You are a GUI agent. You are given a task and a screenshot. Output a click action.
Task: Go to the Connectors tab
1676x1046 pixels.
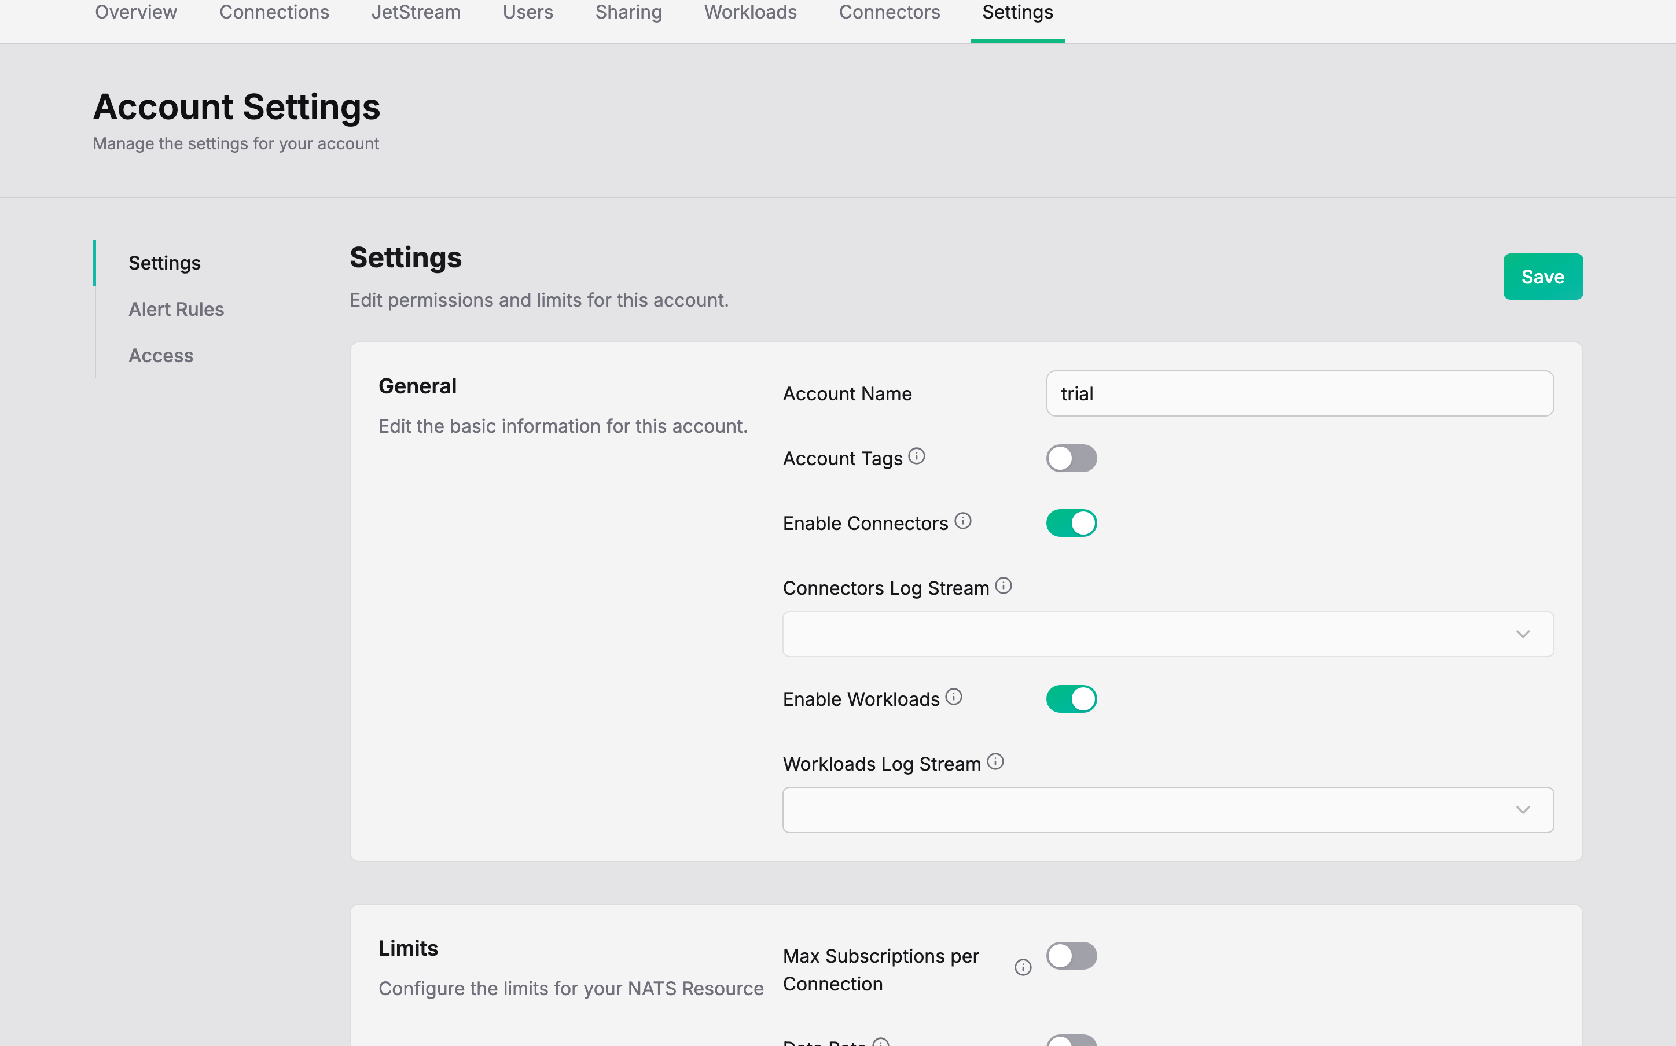tap(889, 13)
